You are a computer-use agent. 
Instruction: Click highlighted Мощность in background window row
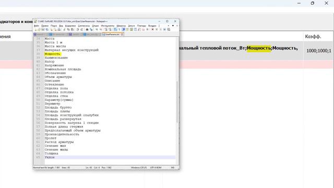tap(259, 48)
